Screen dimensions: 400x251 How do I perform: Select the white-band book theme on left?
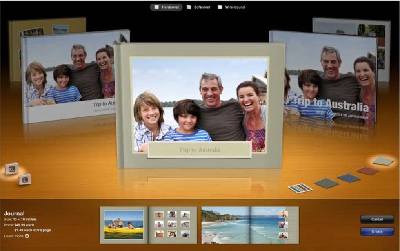point(69,76)
